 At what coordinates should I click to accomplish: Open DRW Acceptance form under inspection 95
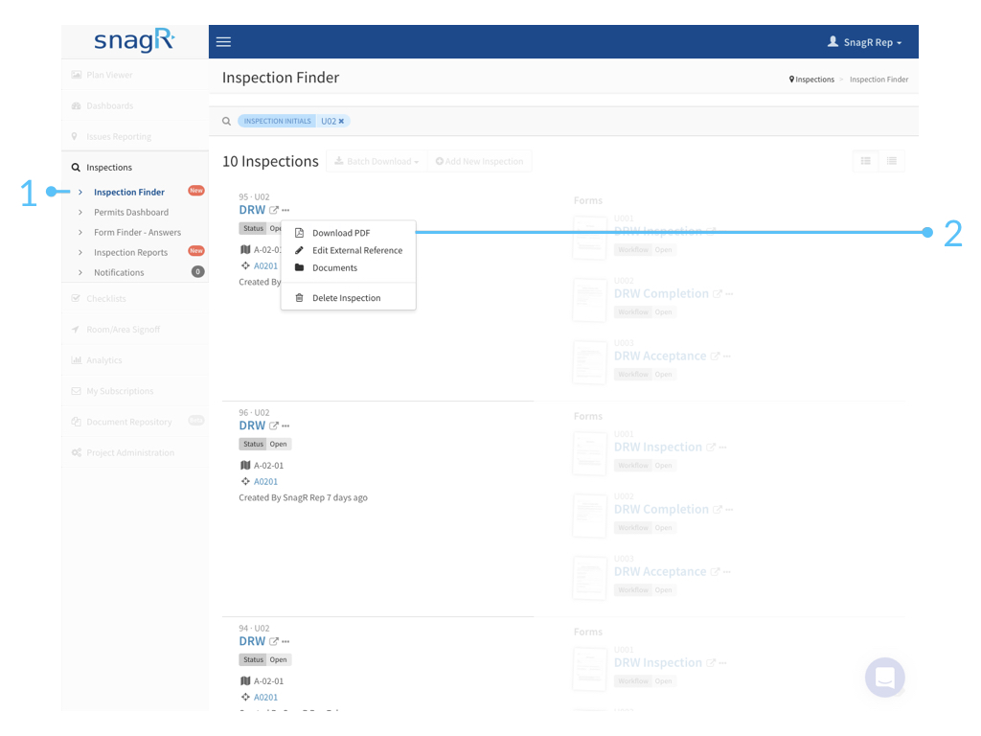pos(660,356)
